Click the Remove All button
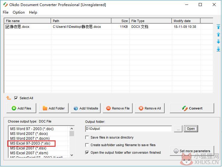This screenshot has height=167, width=222. tap(150, 108)
